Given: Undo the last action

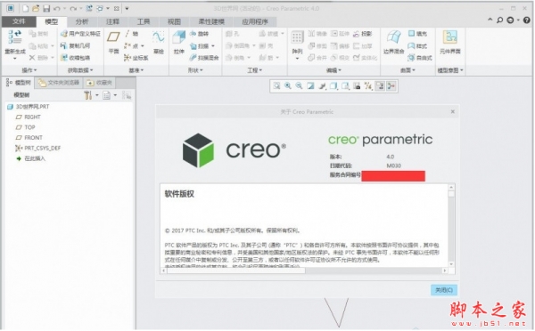Looking at the screenshot, I should (57, 9).
